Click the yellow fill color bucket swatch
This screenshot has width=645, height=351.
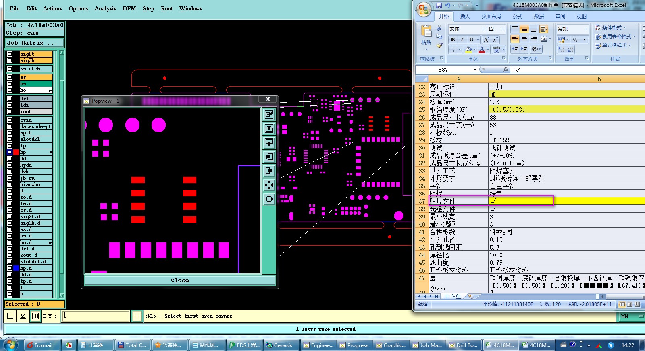[468, 50]
